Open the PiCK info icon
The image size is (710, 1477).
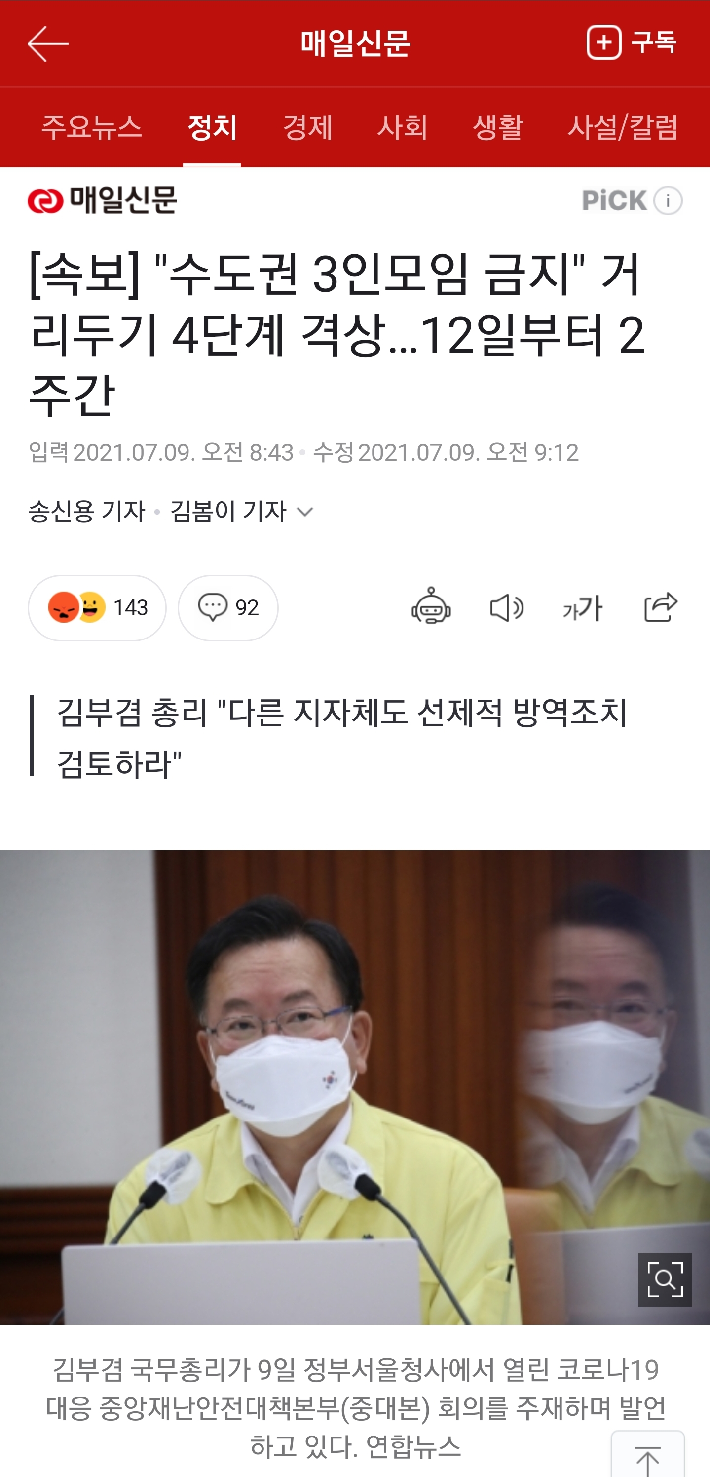(668, 200)
